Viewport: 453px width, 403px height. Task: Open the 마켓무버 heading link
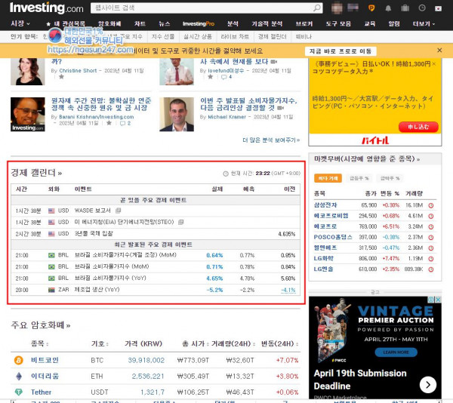367,158
